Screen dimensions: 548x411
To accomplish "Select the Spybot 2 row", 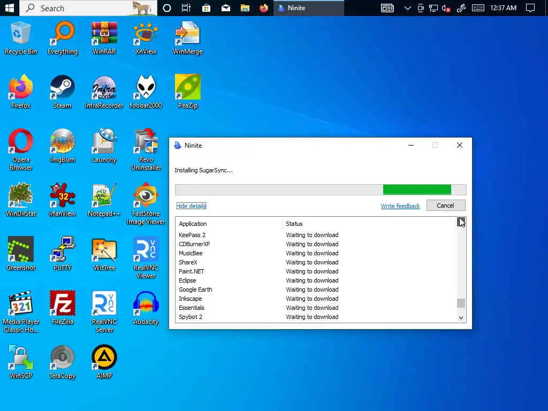I will click(316, 317).
